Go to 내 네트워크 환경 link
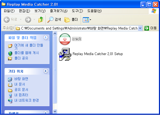The height and width of the screenshot is (115, 160). coord(26,100)
